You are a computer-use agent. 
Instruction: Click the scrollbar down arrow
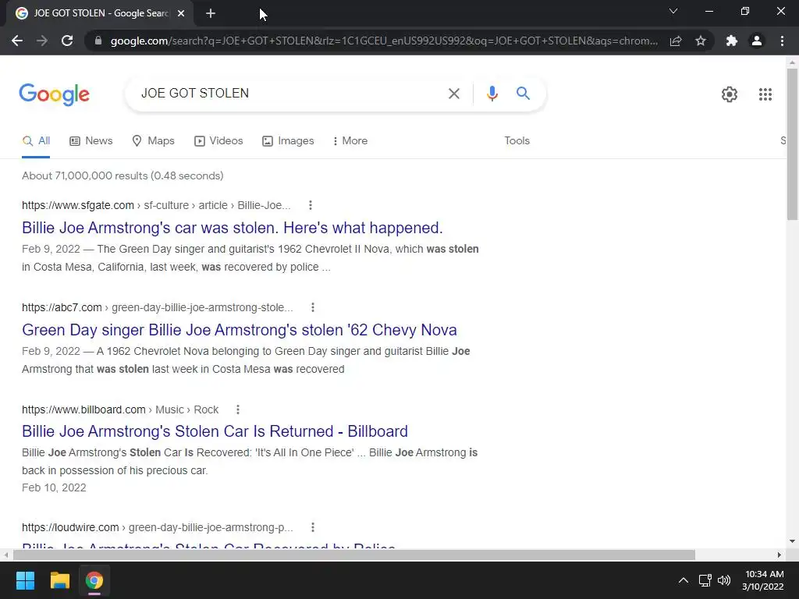pyautogui.click(x=792, y=541)
